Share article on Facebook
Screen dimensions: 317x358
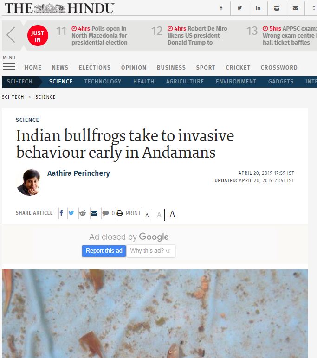[61, 213]
